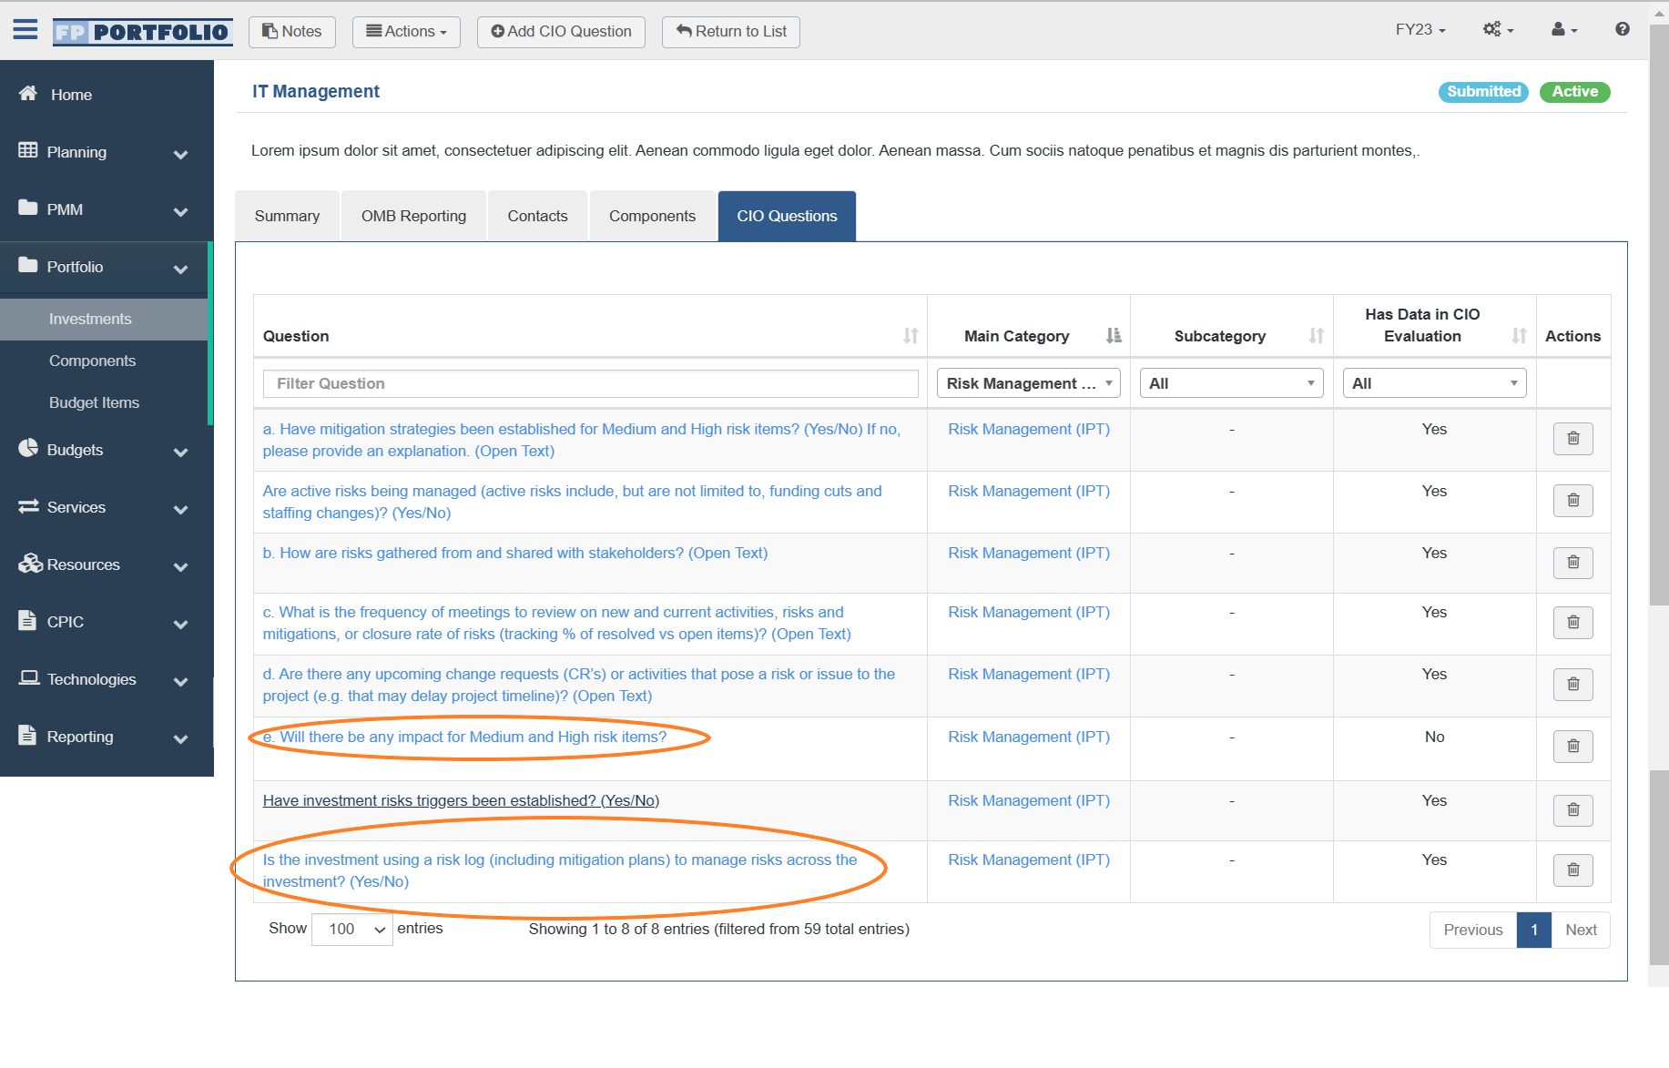Delete the investment risks triggers question

1572,810
